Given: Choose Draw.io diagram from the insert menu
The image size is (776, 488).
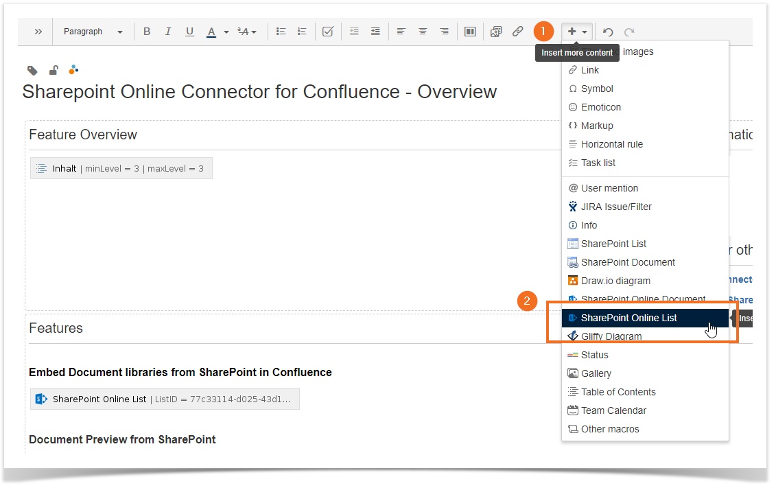Looking at the screenshot, I should 615,281.
